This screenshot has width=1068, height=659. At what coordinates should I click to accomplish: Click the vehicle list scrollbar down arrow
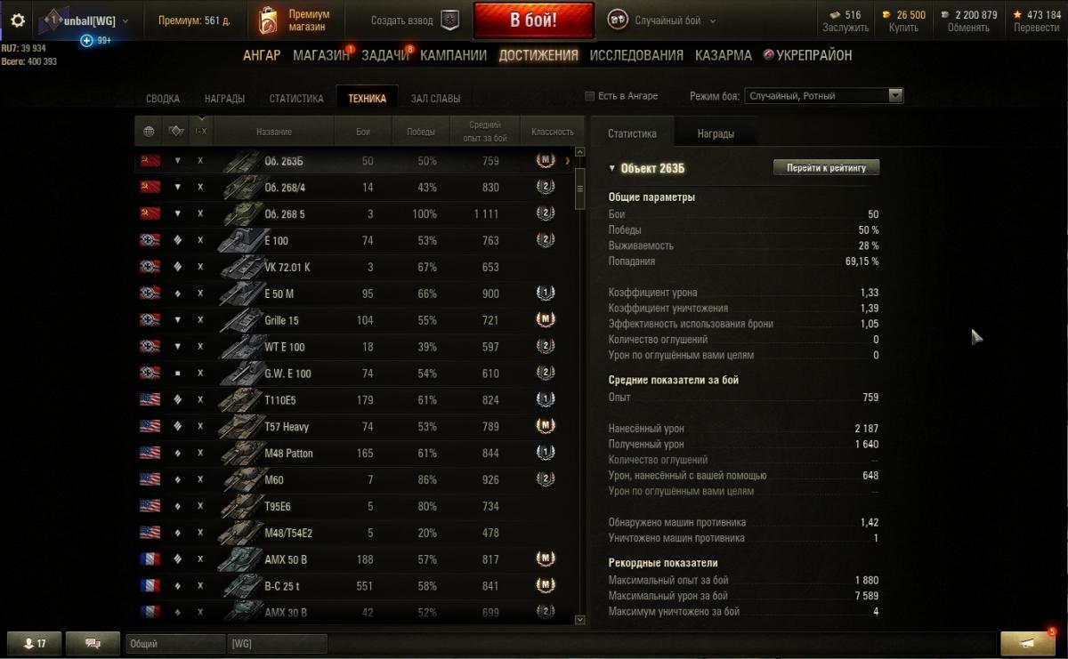580,620
